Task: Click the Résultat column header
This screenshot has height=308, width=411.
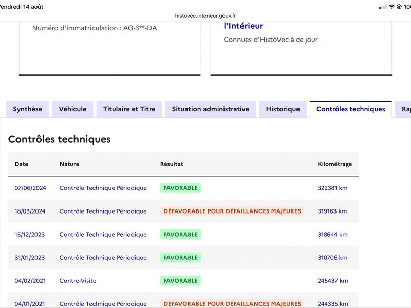Action: pos(172,164)
